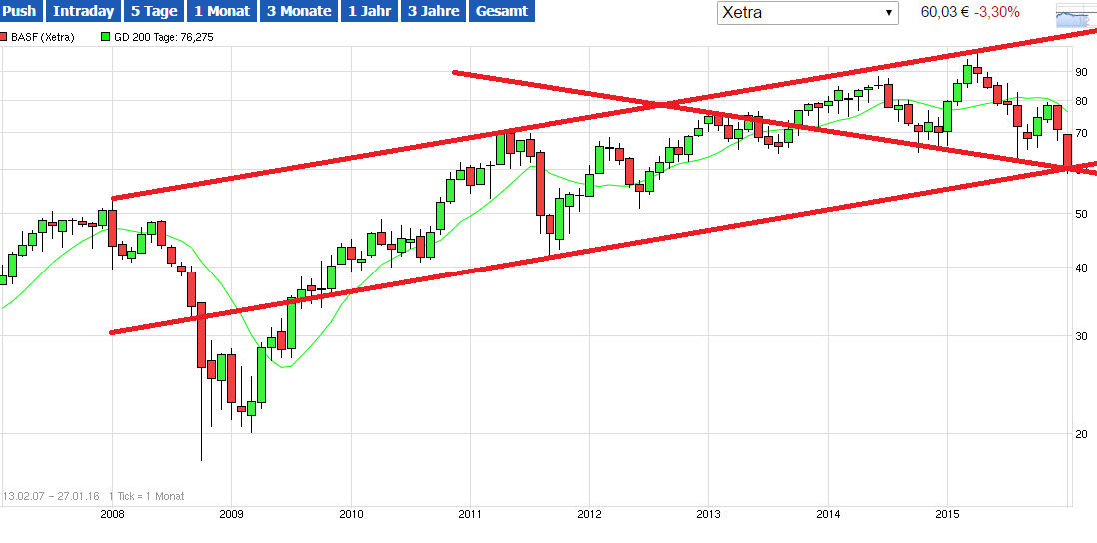The height and width of the screenshot is (543, 1097).
Task: Click the 2008 year axis label
Action: point(112,515)
